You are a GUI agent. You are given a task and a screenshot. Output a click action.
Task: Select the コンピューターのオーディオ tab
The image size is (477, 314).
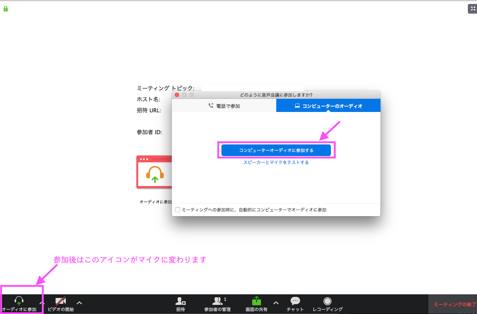point(328,106)
